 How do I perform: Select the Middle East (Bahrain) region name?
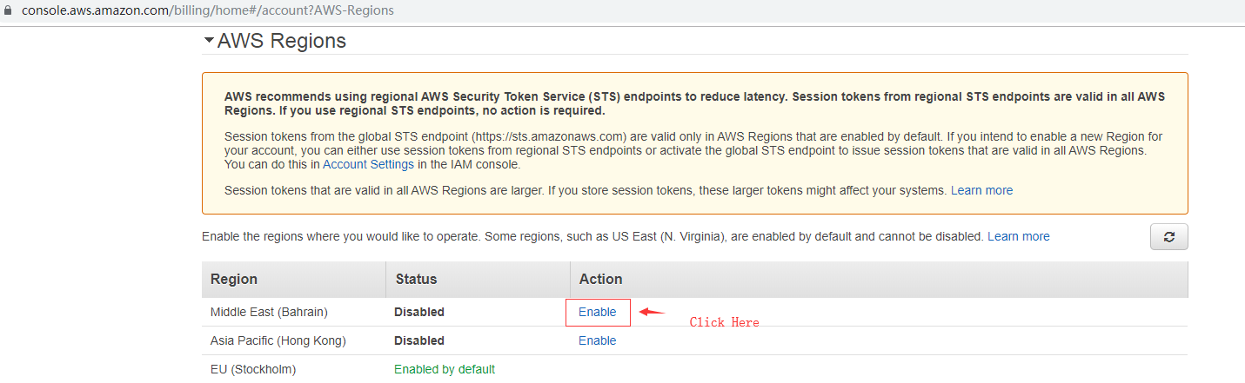click(x=269, y=312)
